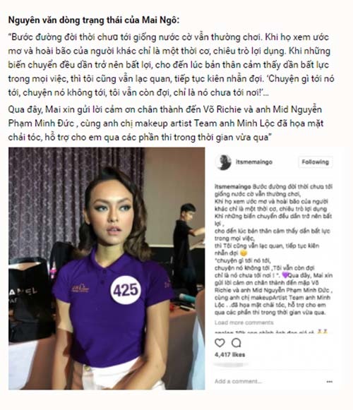Click the emoji in the cut-off comment

[x=322, y=332]
